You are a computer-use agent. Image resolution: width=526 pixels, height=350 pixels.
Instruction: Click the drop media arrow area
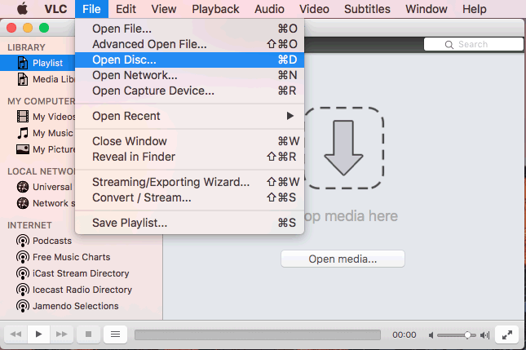343,148
